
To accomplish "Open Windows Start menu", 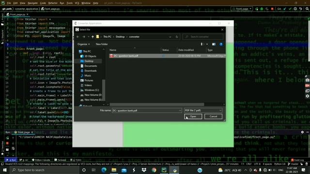I will pos(5,170).
